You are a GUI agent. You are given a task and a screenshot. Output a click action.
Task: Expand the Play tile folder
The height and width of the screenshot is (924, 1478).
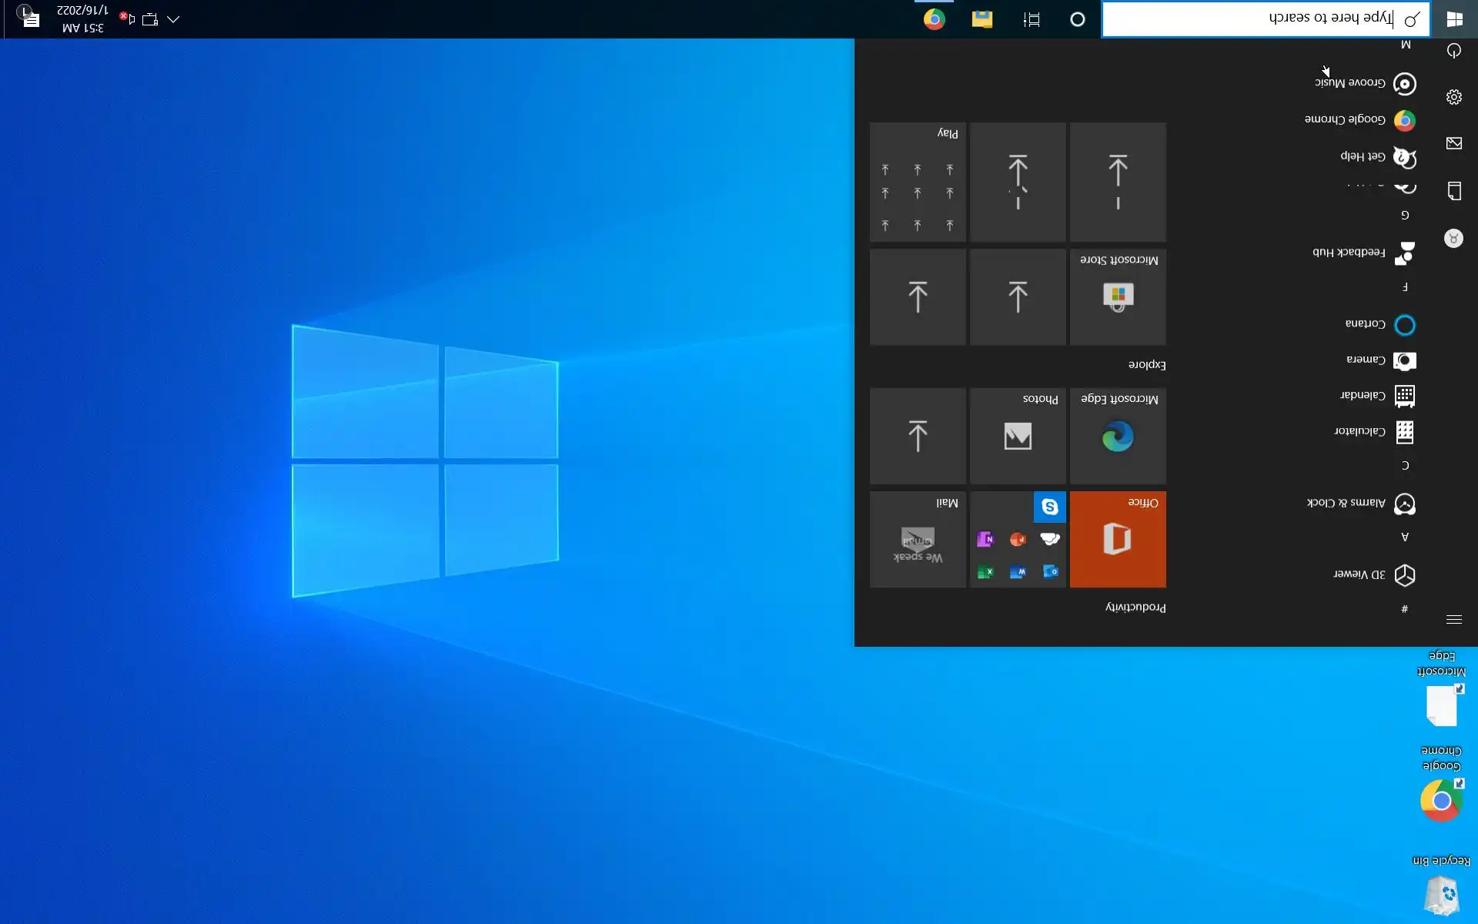[918, 182]
